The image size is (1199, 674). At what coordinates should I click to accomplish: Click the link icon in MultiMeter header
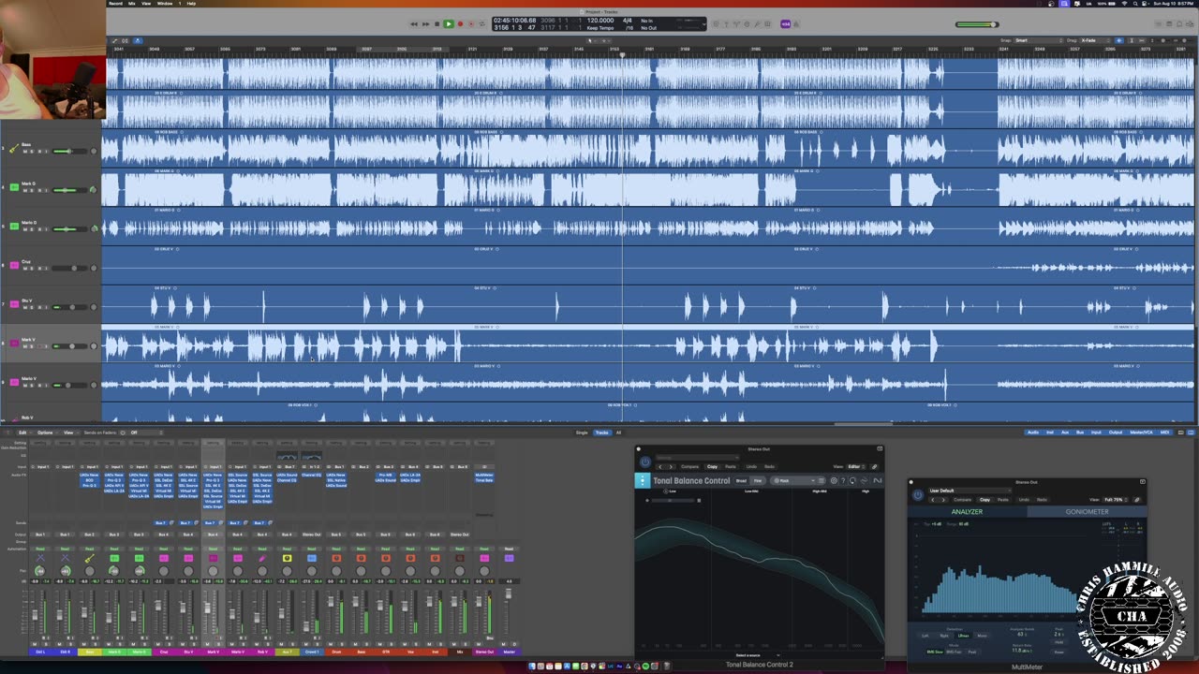click(x=1137, y=500)
